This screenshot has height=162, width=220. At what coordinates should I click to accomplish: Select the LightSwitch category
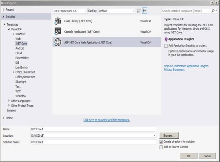22,67
